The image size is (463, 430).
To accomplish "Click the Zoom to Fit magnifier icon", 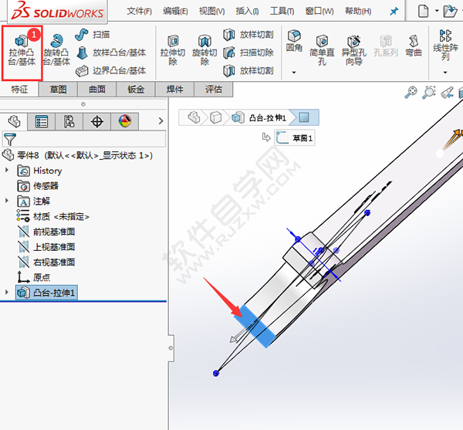I will [x=411, y=92].
